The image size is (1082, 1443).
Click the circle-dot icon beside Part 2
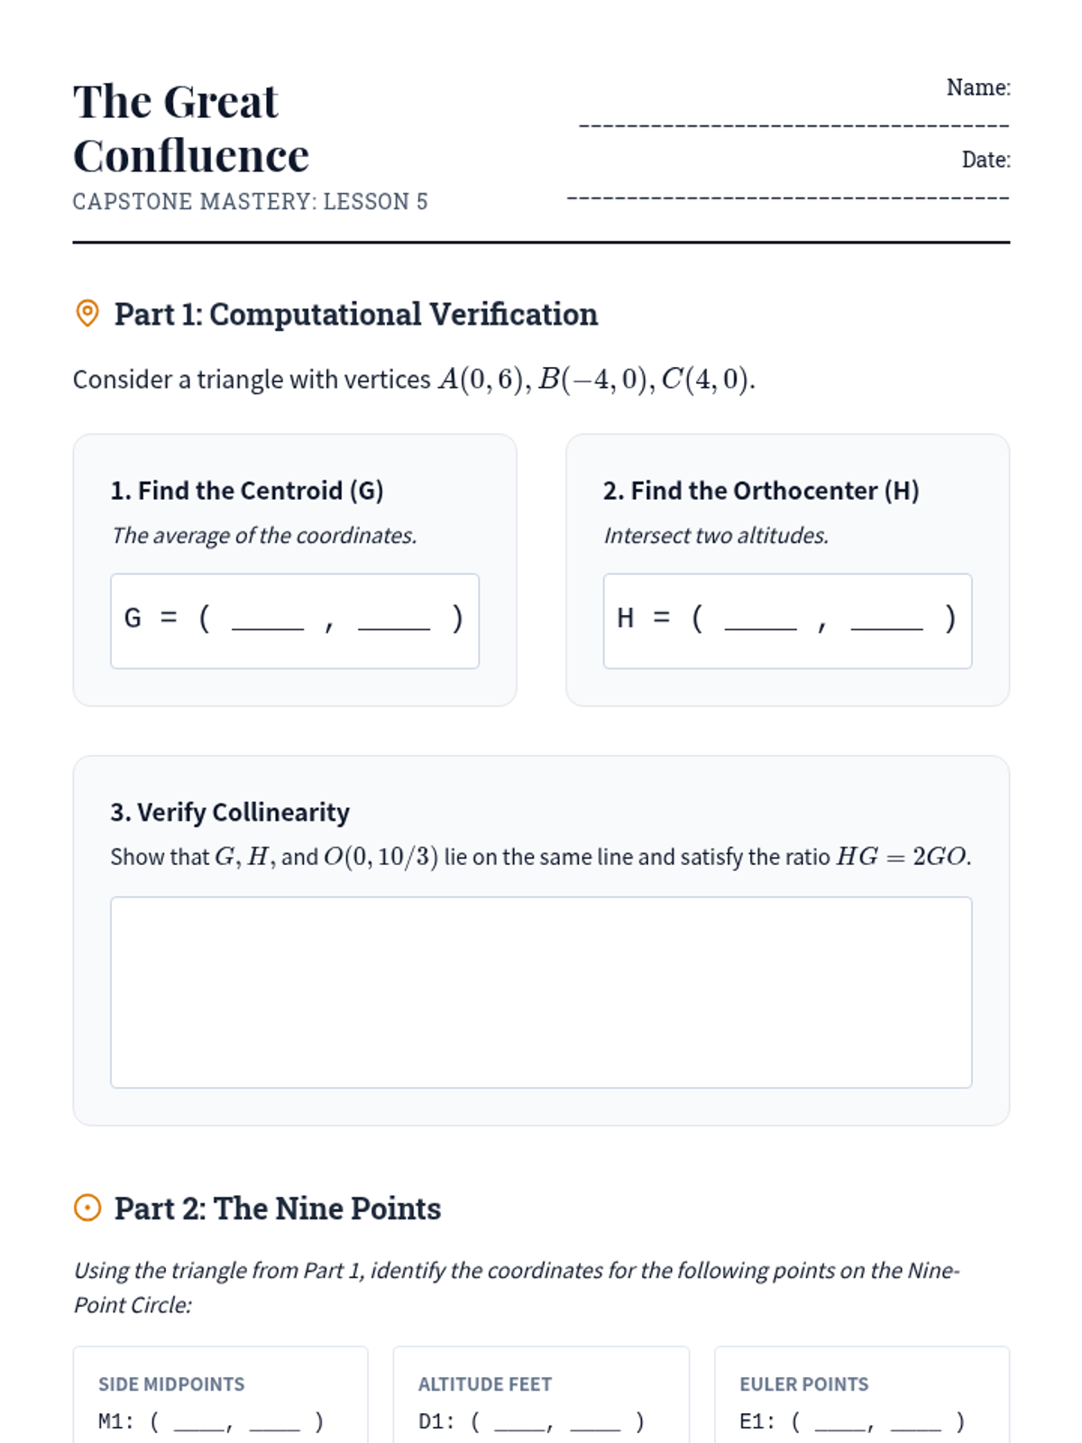click(x=87, y=1208)
